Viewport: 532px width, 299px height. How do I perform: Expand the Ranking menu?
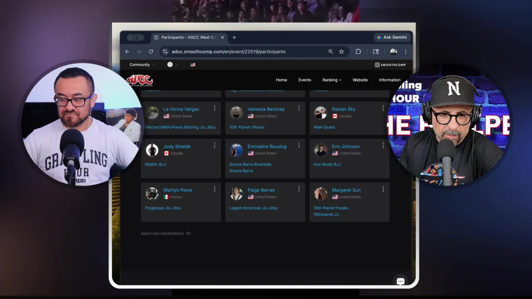pyautogui.click(x=332, y=80)
